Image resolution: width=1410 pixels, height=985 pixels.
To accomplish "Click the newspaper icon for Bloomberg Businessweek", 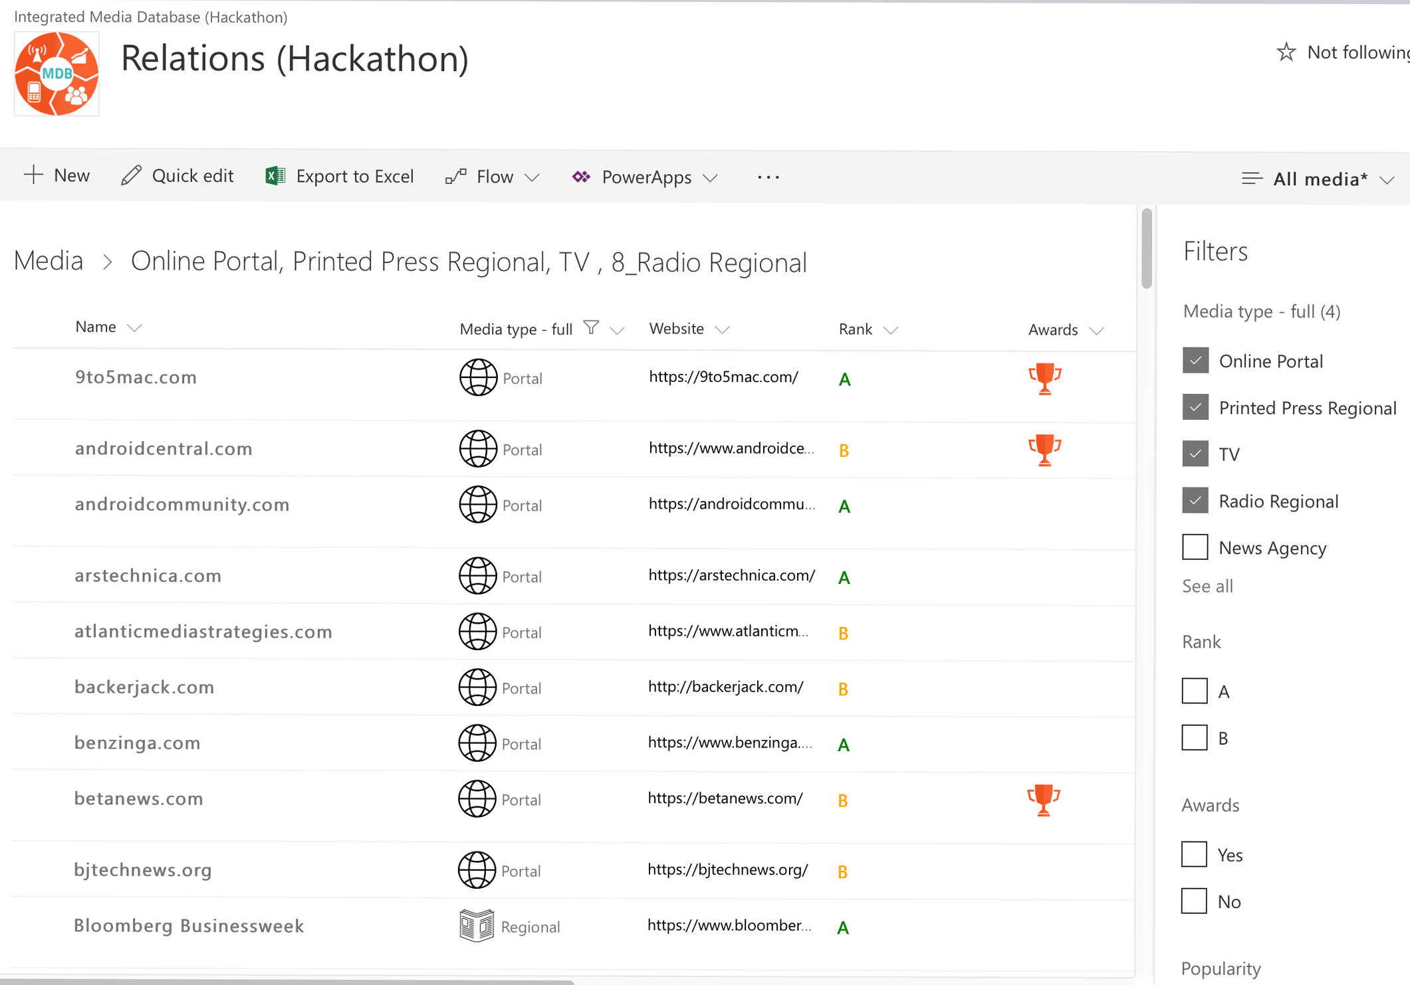I will pyautogui.click(x=477, y=926).
